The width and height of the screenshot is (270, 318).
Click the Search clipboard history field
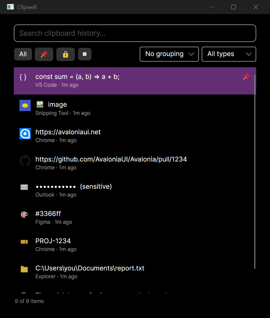tap(135, 33)
